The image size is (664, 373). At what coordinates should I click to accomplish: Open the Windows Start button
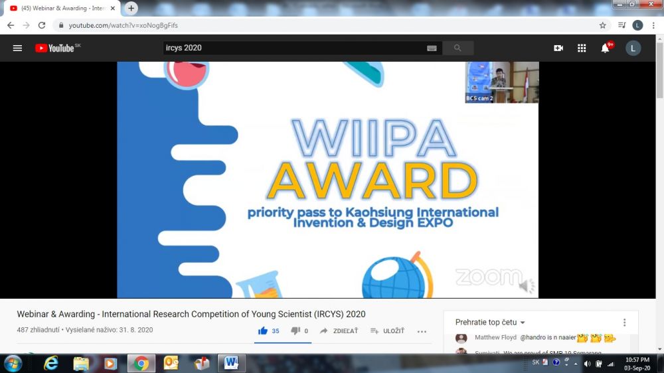tap(13, 363)
